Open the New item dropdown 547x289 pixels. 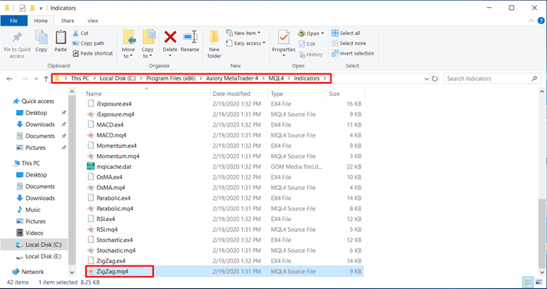pyautogui.click(x=243, y=33)
